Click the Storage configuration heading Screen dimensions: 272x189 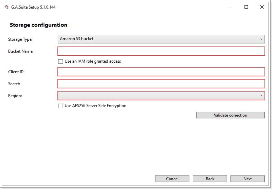click(x=38, y=25)
